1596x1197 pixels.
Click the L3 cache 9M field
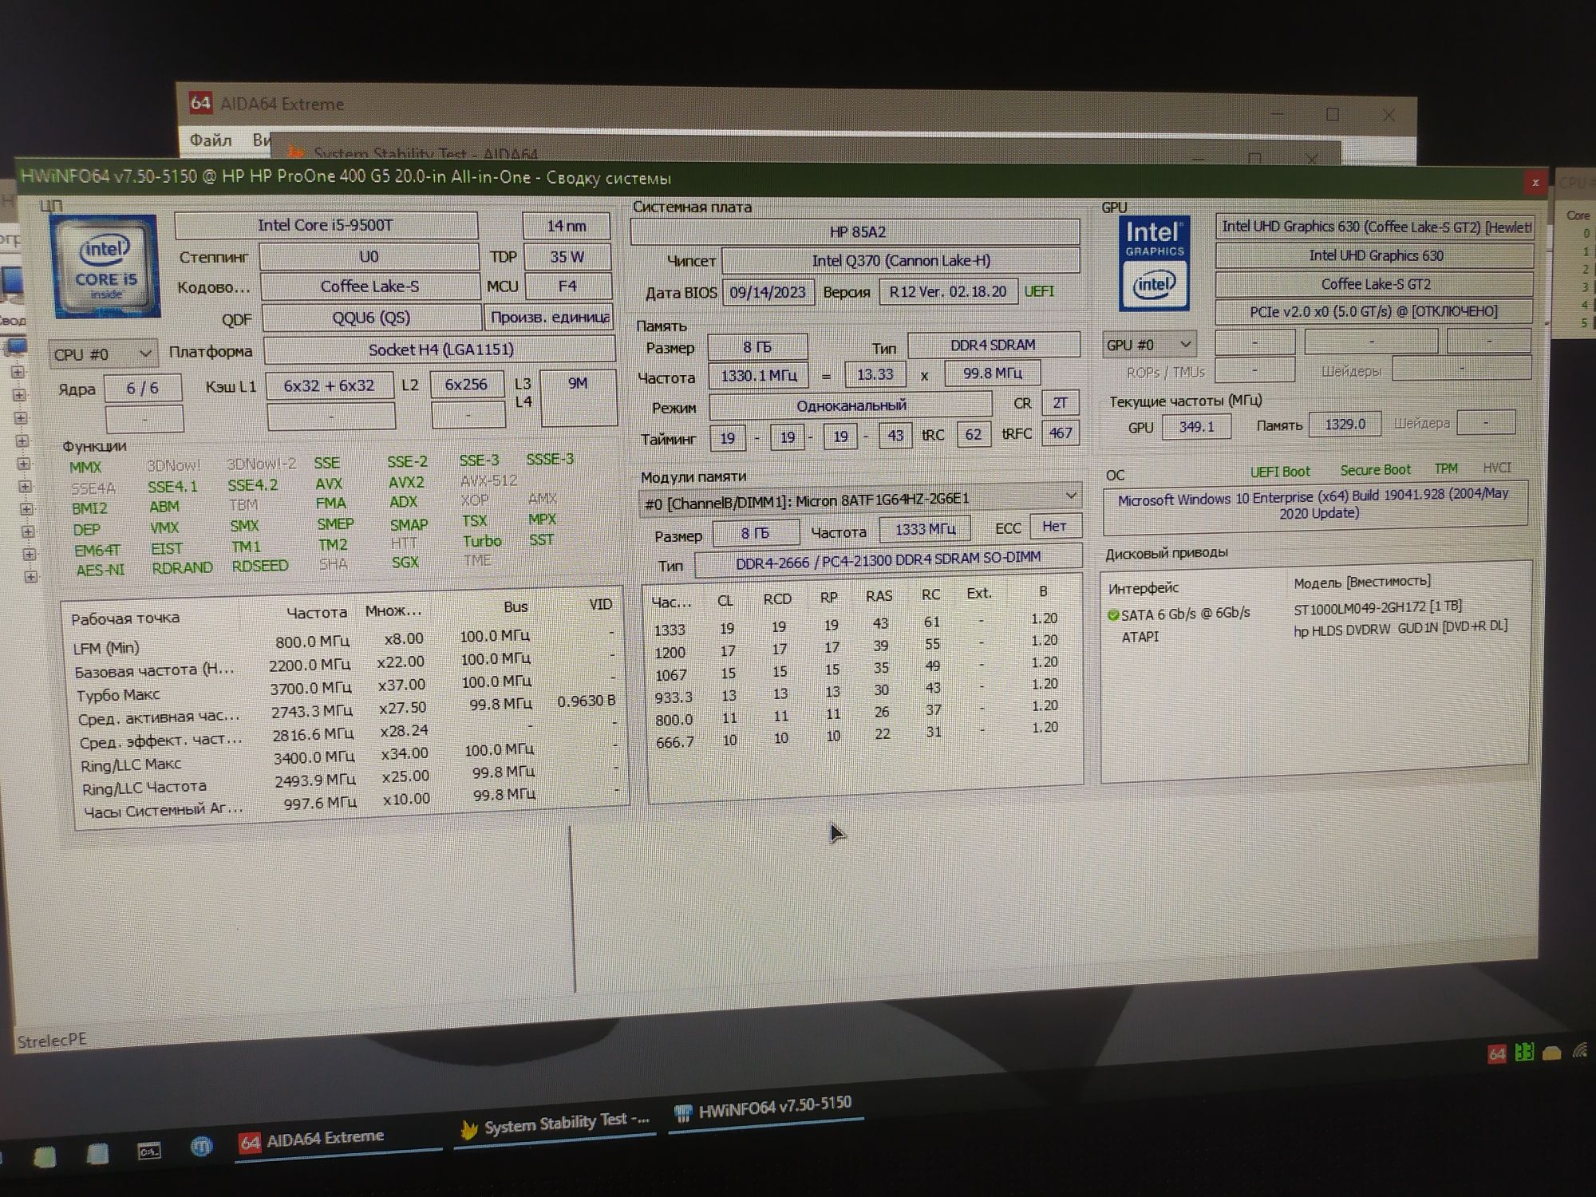(x=578, y=397)
